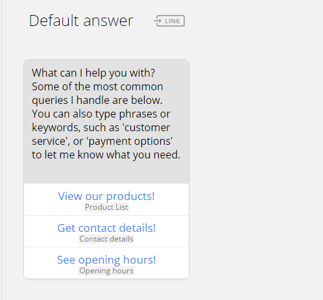Click the arrow icon on the LINK button
The width and height of the screenshot is (323, 300).
pyautogui.click(x=158, y=21)
